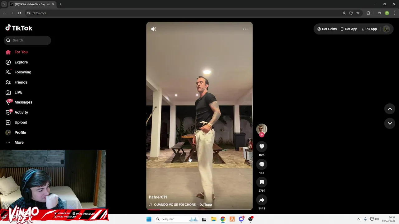Open the video's three-dot options menu
399x224 pixels.
[x=245, y=29]
